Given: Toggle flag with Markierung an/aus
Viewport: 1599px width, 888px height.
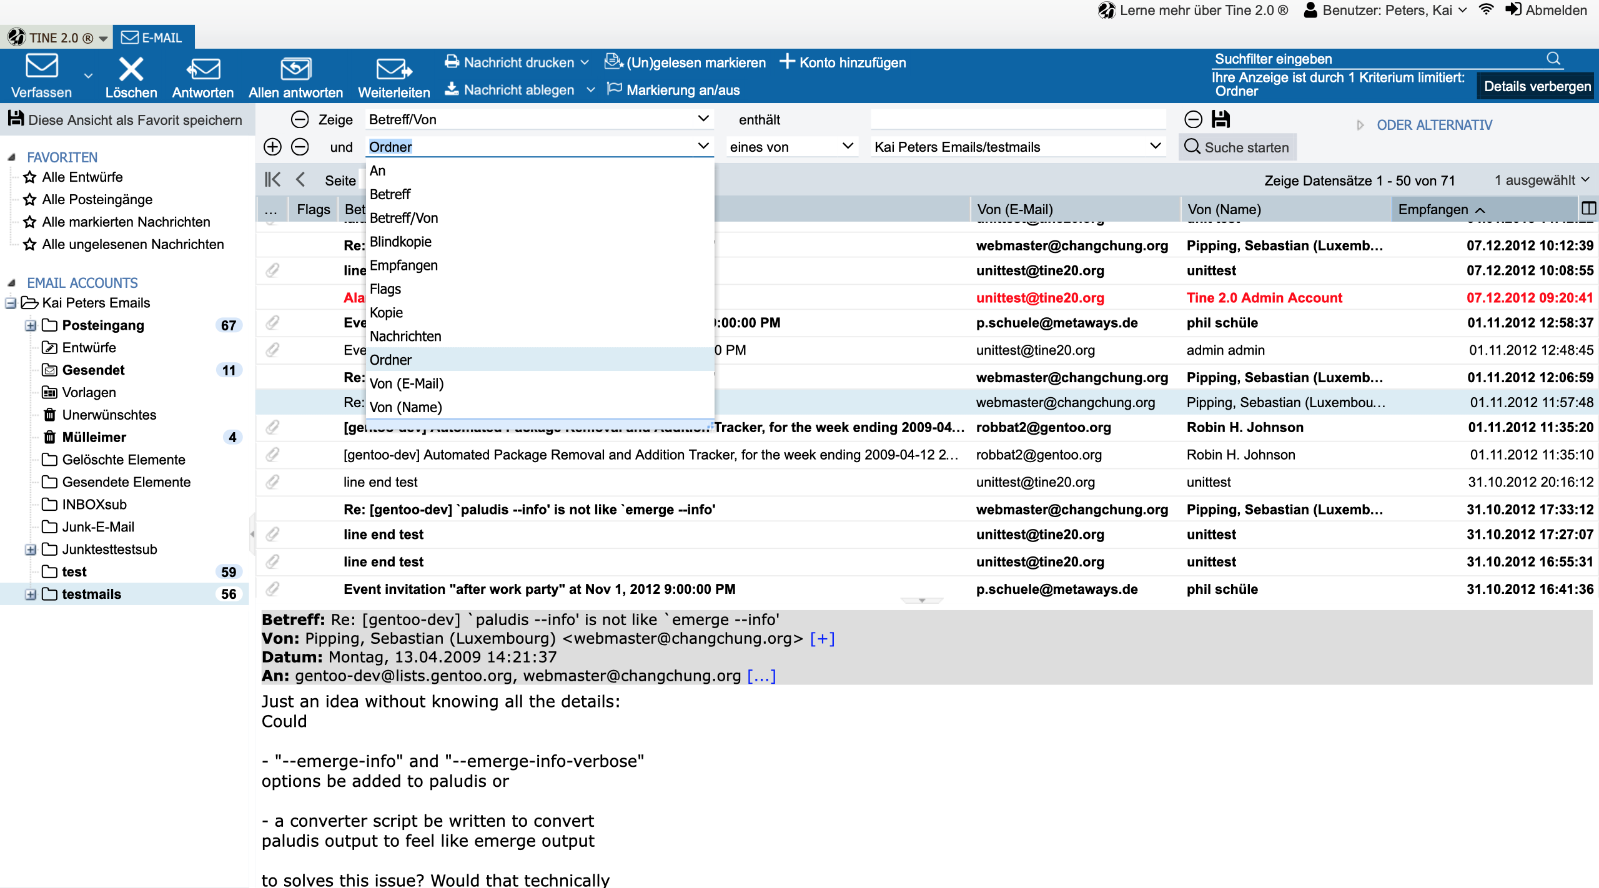Looking at the screenshot, I should pyautogui.click(x=673, y=90).
